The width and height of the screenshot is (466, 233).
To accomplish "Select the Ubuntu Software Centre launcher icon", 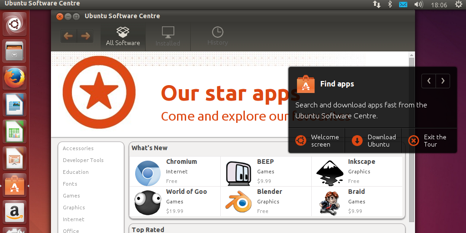I will tap(14, 186).
